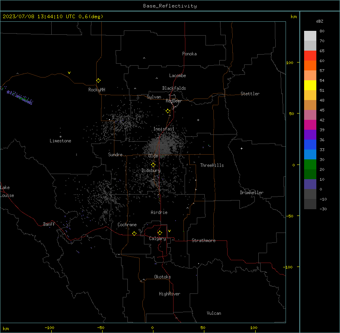
Task: Click the Sundre label
Action: [x=115, y=155]
